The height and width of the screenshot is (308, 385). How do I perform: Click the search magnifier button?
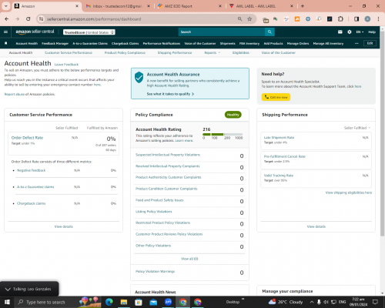(269, 32)
